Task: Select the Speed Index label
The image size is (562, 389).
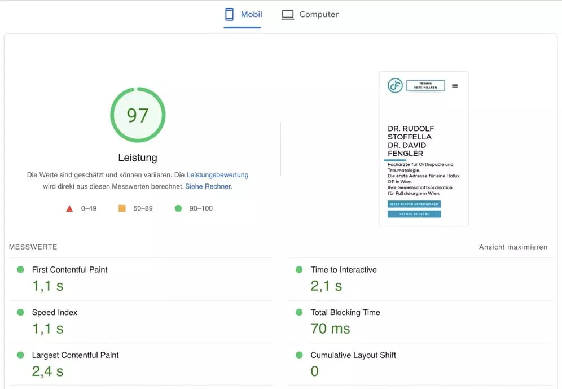Action: click(x=55, y=312)
